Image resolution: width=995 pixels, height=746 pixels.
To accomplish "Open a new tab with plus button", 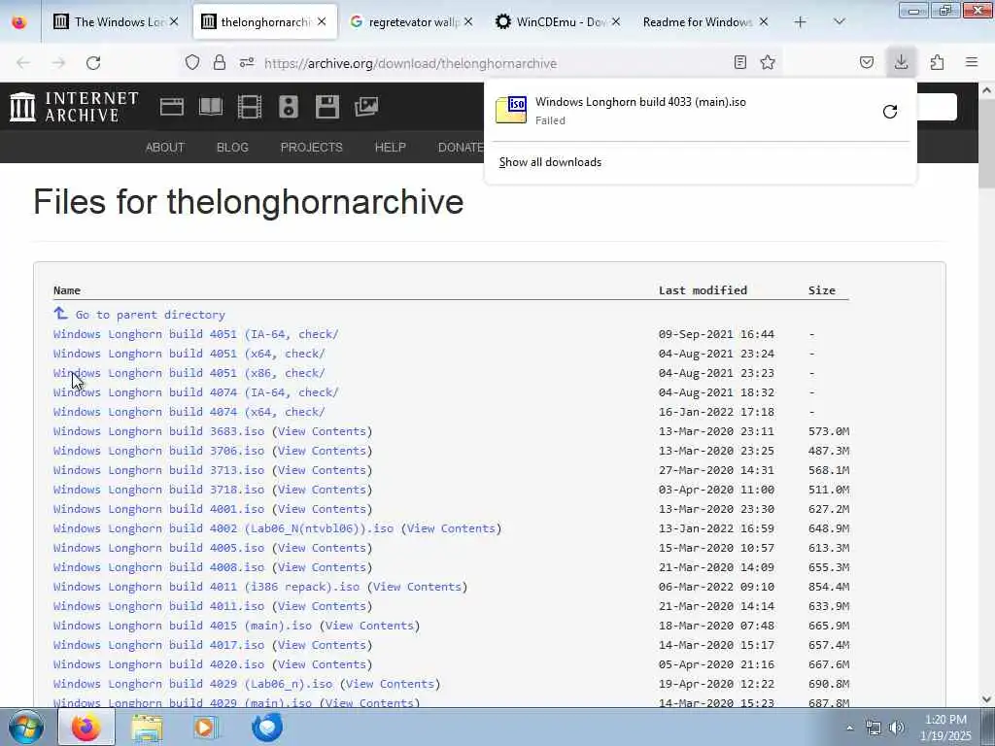I will [800, 21].
